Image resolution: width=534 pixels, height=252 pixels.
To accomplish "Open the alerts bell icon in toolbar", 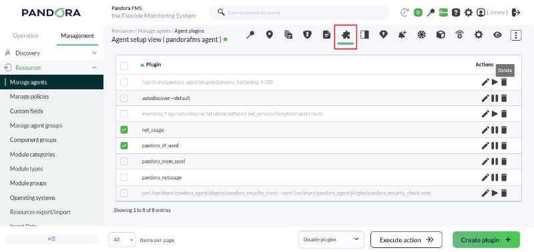I will pos(403,35).
